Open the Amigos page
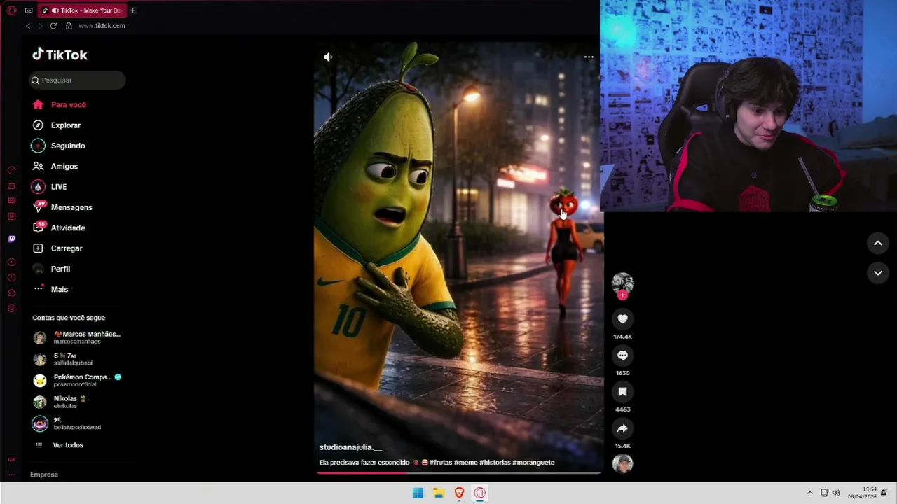The image size is (897, 504). pos(55,166)
